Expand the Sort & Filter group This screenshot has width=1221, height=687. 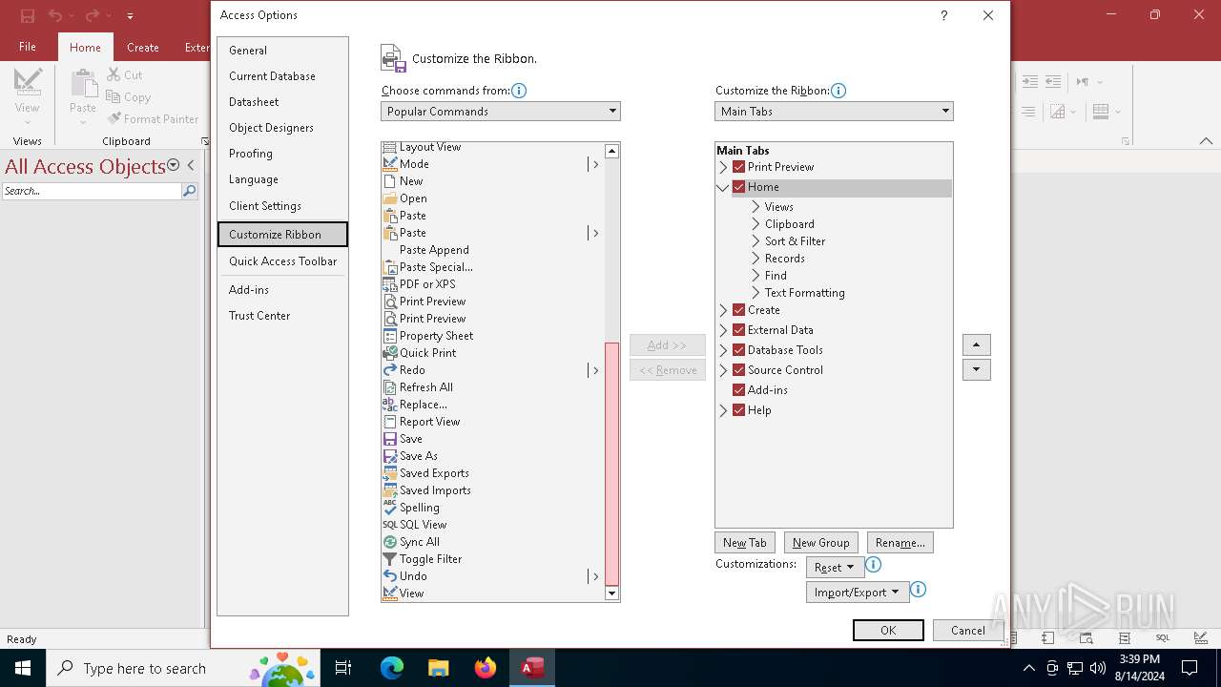tap(755, 241)
